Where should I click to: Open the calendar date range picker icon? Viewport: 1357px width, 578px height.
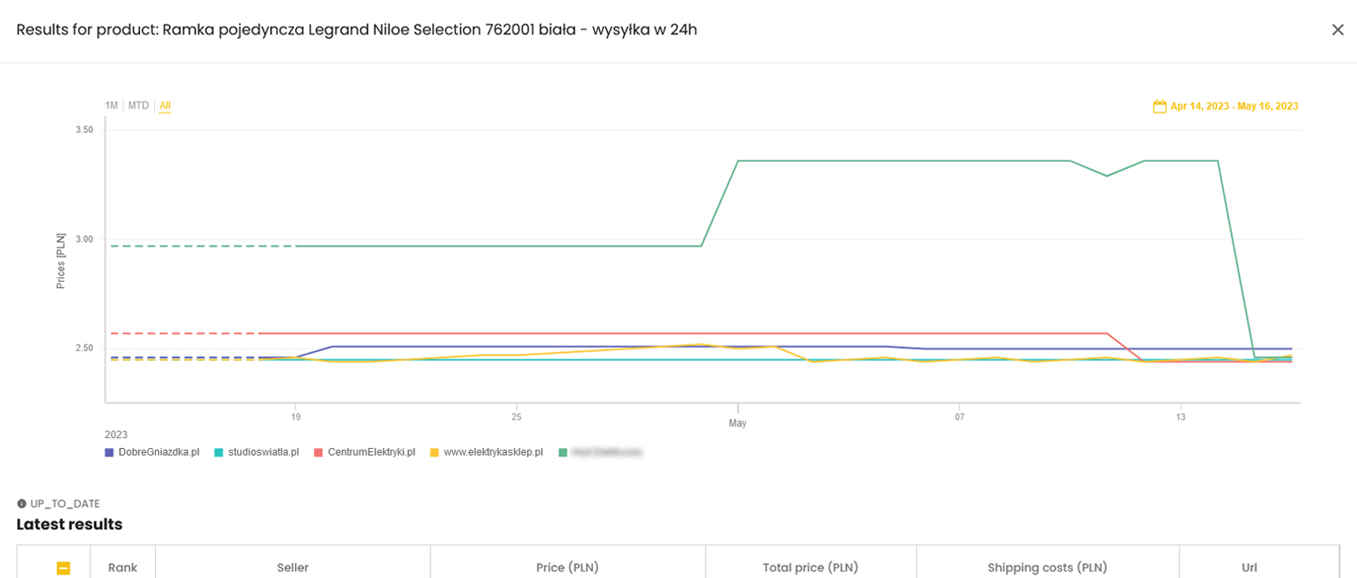pyautogui.click(x=1159, y=106)
